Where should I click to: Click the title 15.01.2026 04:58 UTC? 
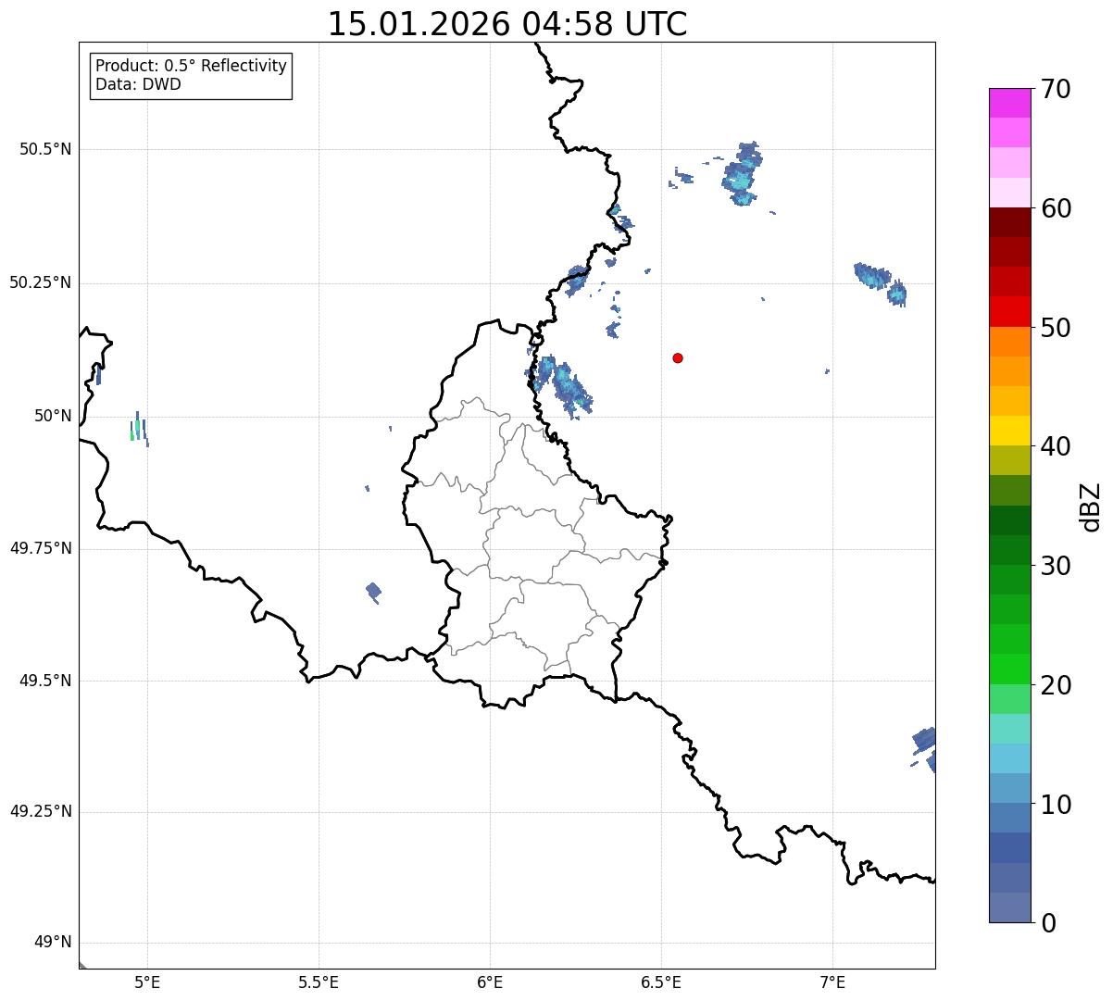pyautogui.click(x=507, y=24)
